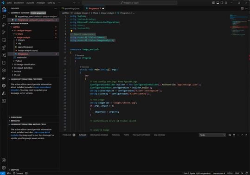The image size is (250, 175).
Task: Open the Accounts icon
Action: pyautogui.click(x=4, y=160)
